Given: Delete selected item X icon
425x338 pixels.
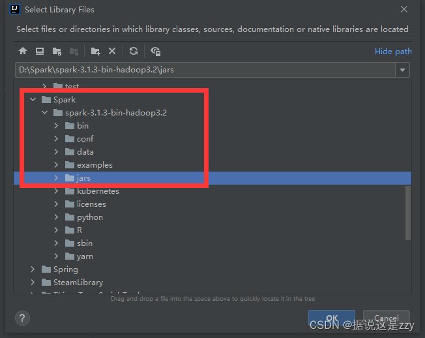Looking at the screenshot, I should (x=112, y=51).
